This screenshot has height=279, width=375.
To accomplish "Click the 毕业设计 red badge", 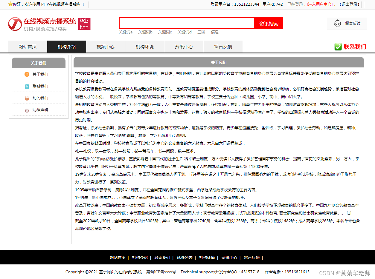I will pyautogui.click(x=84, y=24).
